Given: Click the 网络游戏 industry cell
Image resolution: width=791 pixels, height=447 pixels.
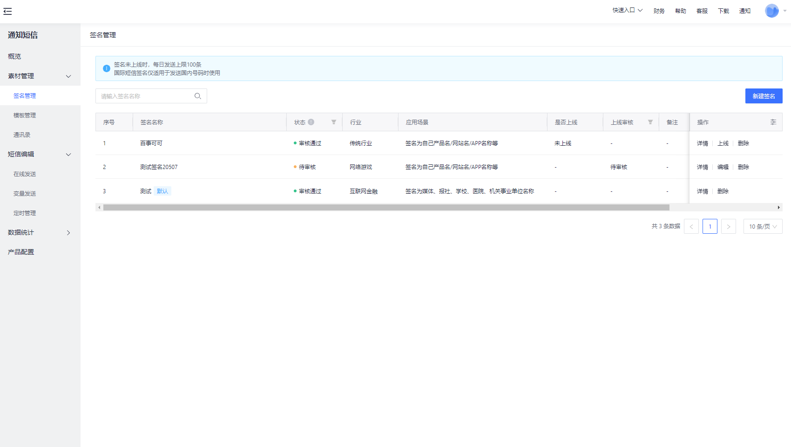Looking at the screenshot, I should pos(361,167).
